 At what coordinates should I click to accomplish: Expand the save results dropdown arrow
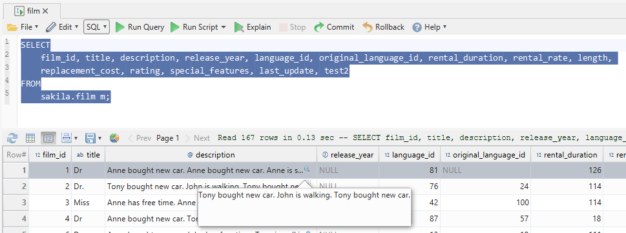pos(99,138)
